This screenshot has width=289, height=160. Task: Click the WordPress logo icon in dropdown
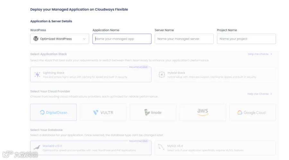36,39
